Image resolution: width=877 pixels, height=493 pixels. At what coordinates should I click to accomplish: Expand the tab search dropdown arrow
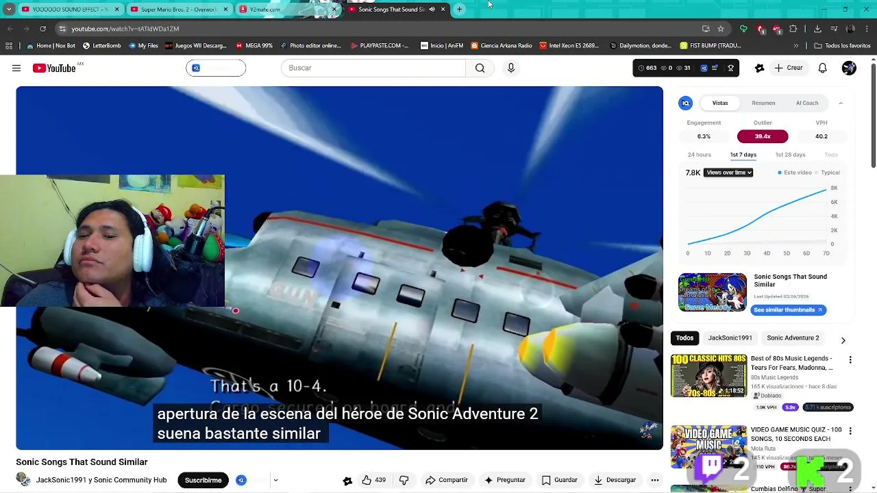coord(9,10)
